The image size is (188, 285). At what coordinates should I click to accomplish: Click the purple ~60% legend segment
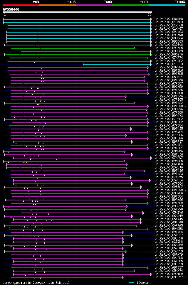tap(94, 5)
